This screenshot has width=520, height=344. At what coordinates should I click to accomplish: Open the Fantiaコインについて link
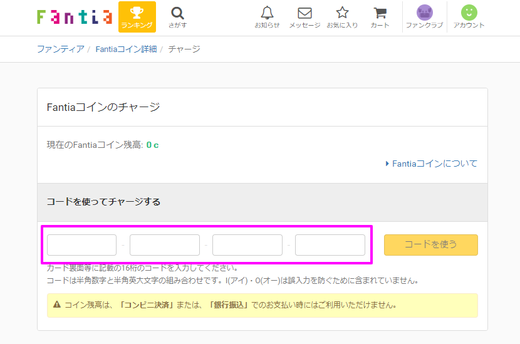point(434,164)
